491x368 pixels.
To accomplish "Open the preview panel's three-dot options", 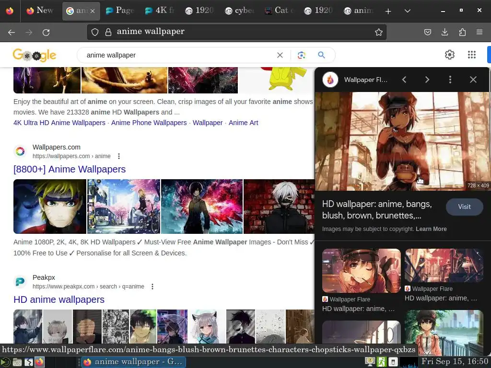I will pyautogui.click(x=450, y=80).
